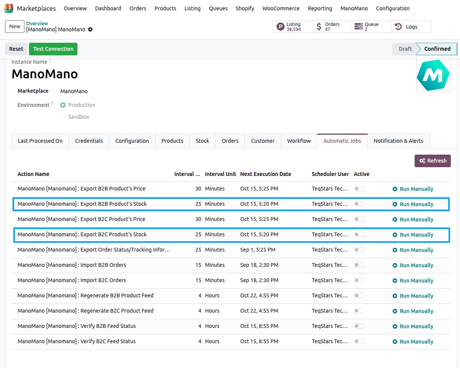Click the Reset button
The width and height of the screenshot is (460, 368).
coord(16,49)
